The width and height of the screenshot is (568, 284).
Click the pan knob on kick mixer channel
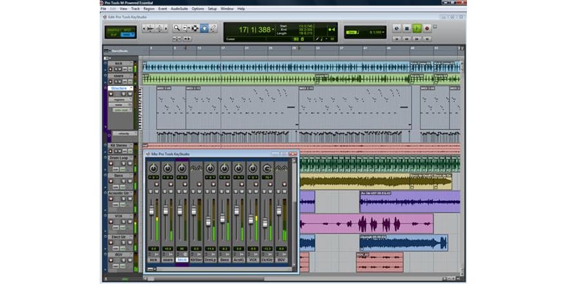[153, 168]
